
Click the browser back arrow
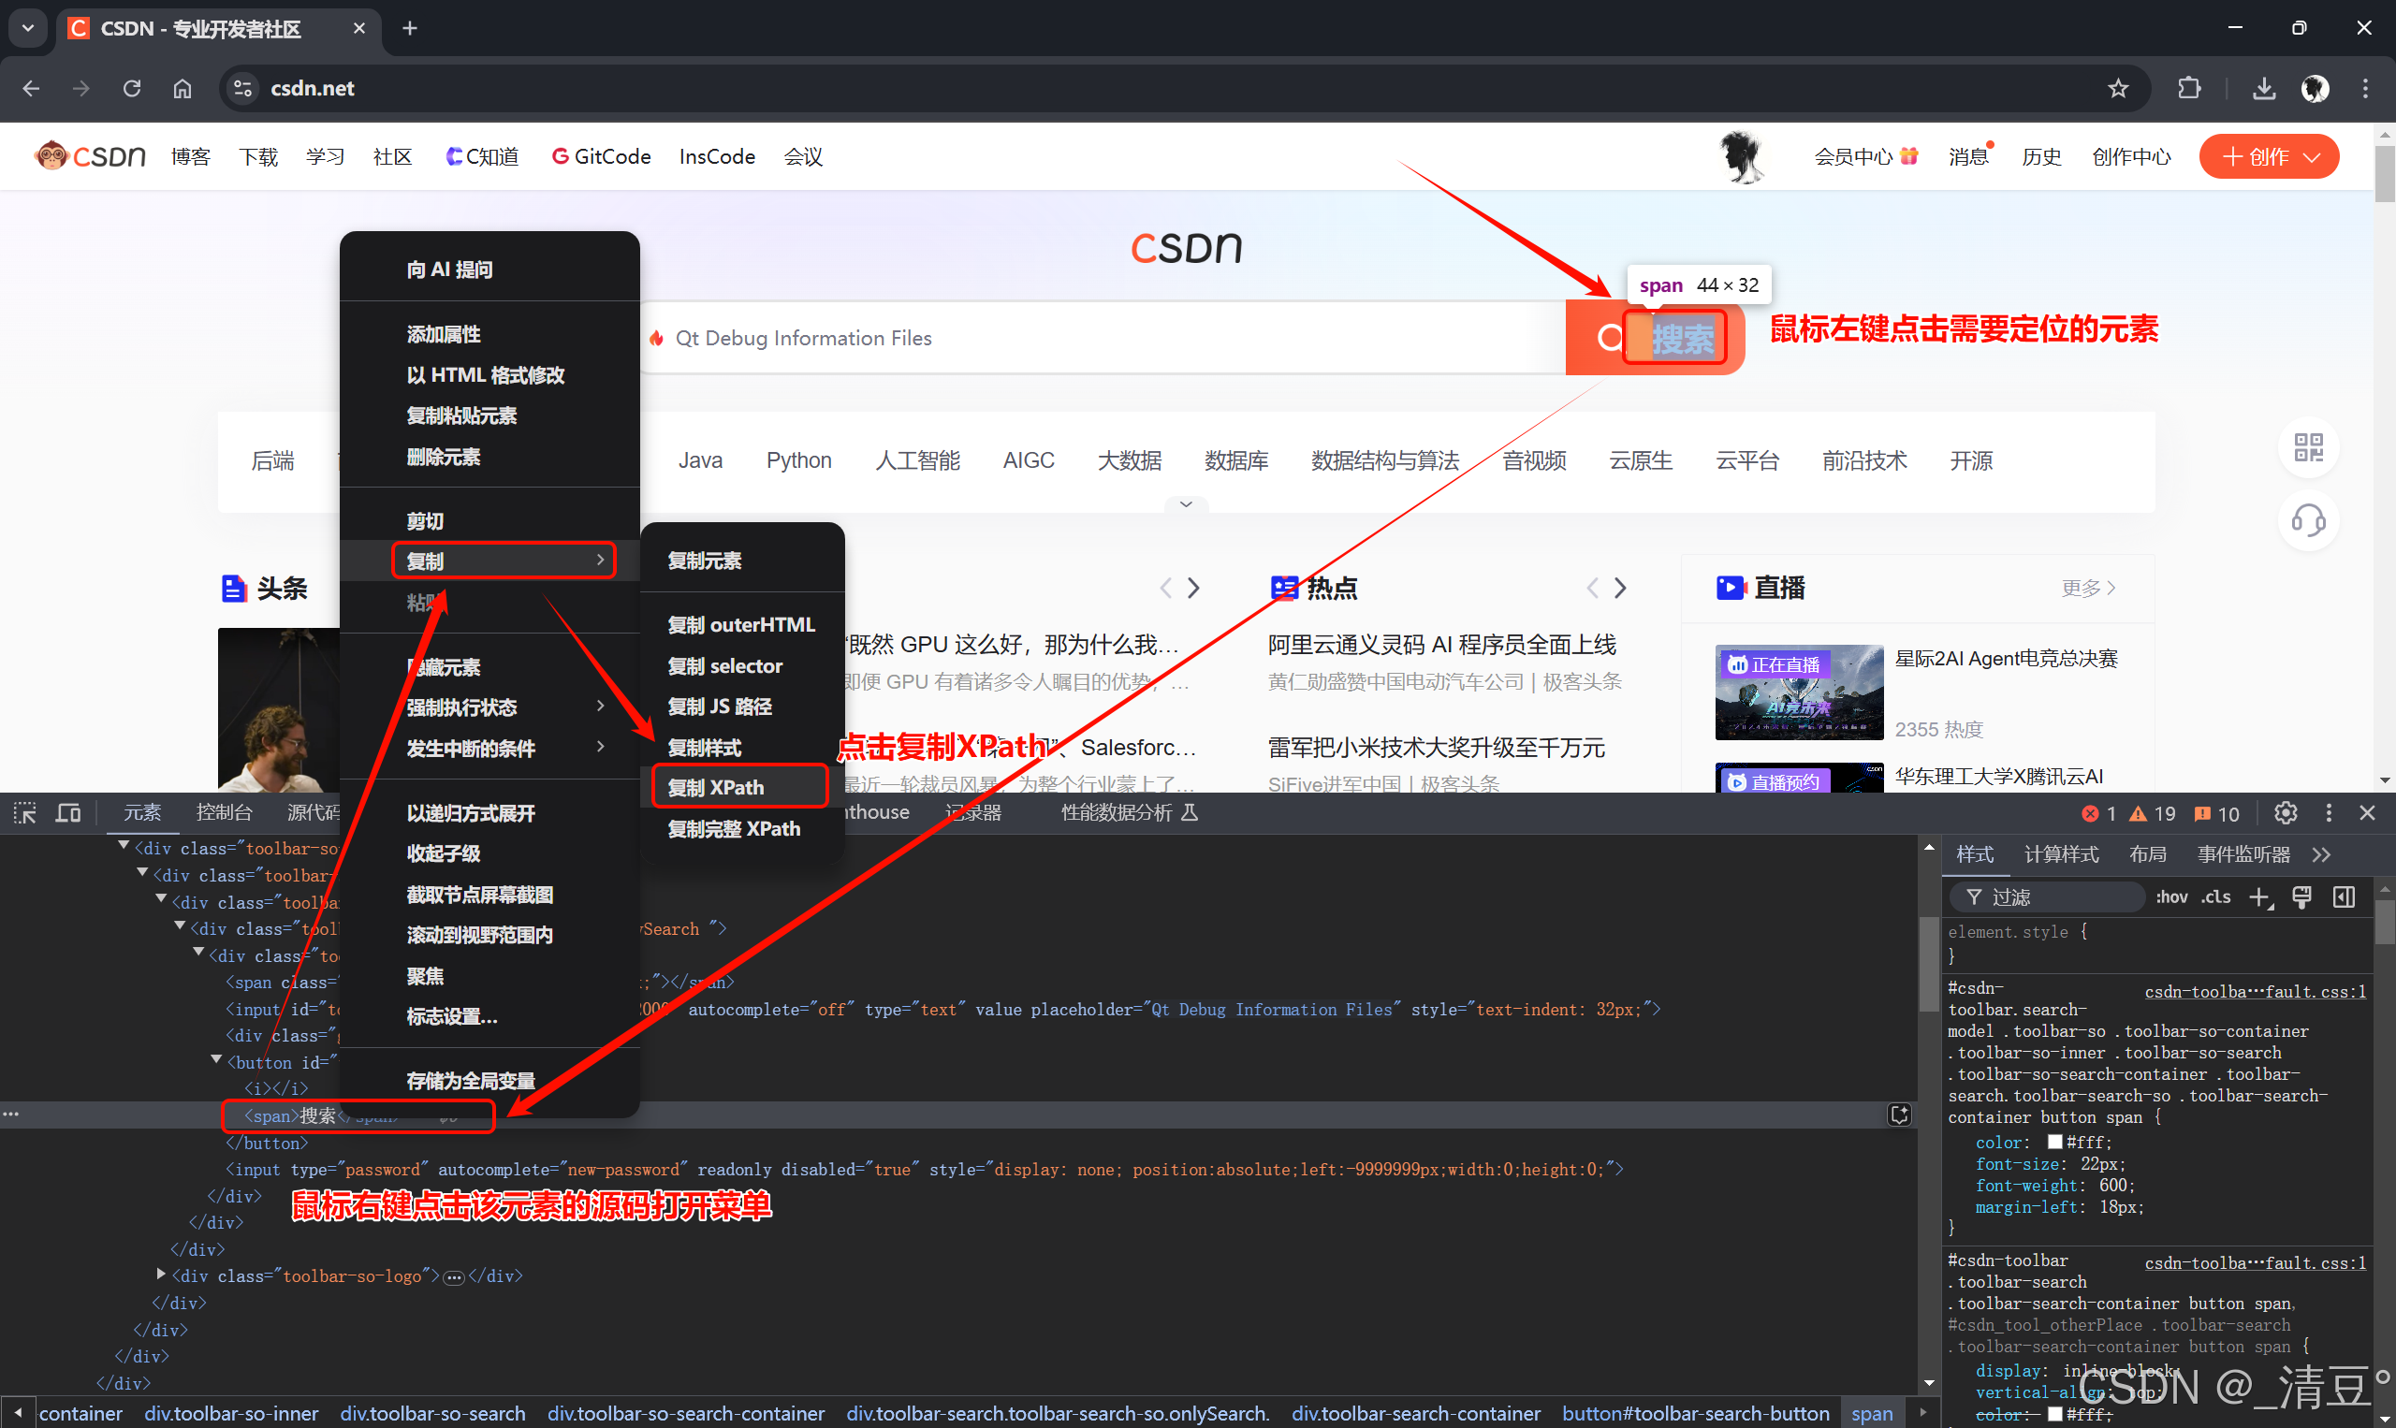31,89
